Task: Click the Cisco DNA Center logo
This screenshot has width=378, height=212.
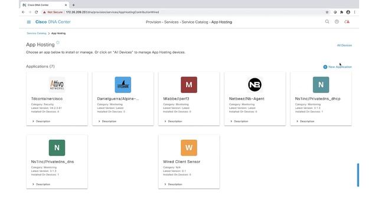Action: click(x=53, y=22)
